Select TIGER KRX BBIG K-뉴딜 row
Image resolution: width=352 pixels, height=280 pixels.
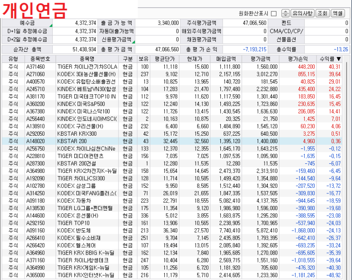tap(172, 253)
